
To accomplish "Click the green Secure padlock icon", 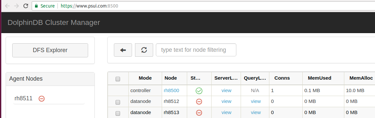I will [36, 6].
